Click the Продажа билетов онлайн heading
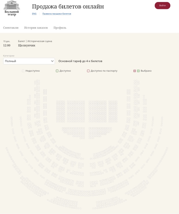179x214 pixels. 68,7
